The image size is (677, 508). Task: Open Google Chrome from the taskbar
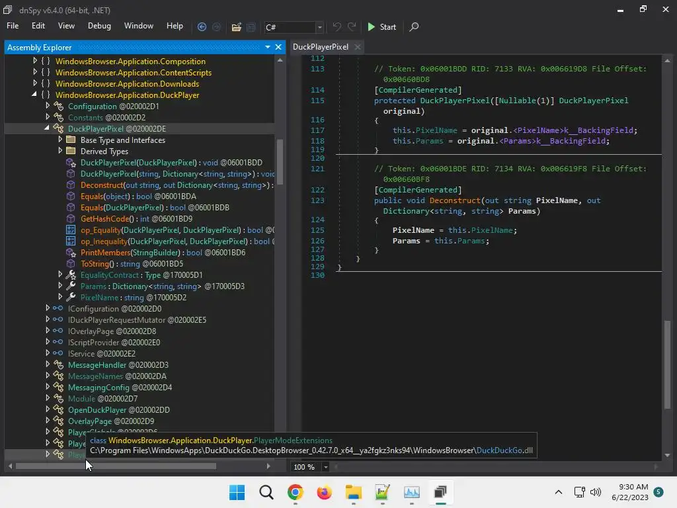(x=295, y=492)
